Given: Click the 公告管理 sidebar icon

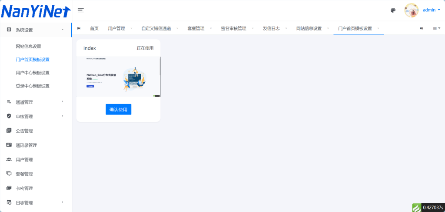Looking at the screenshot, I should pos(9,131).
